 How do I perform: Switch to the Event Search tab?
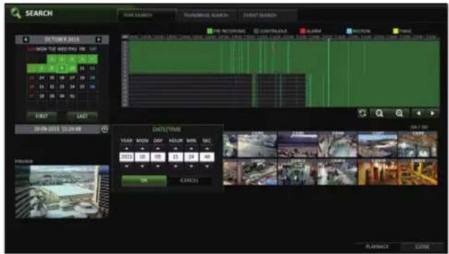tap(267, 15)
